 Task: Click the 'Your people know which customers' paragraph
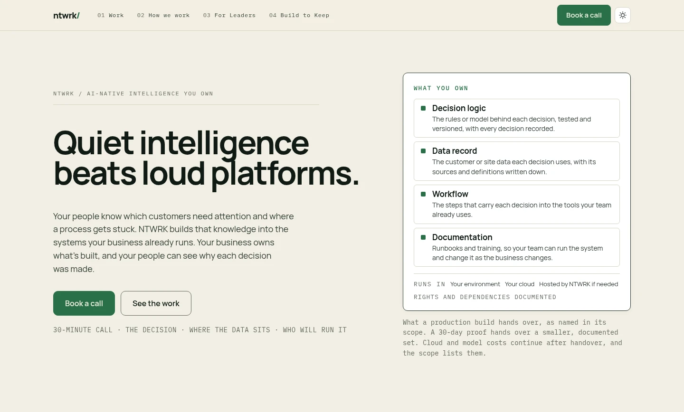pos(173,243)
